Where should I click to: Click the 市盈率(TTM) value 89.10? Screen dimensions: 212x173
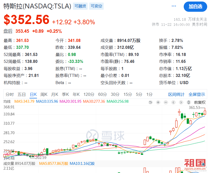[134, 55]
